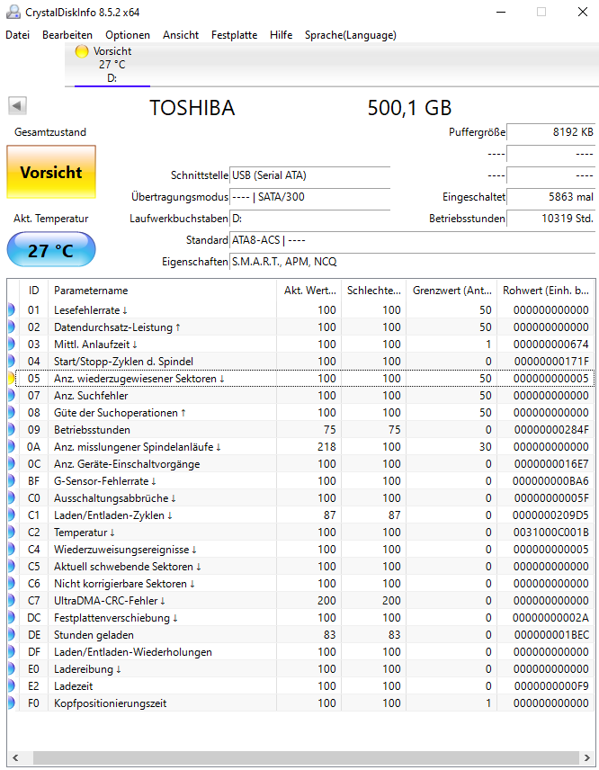Click the TOSHIBA drive model title
Image resolution: width=599 pixels, height=770 pixels.
pyautogui.click(x=192, y=108)
